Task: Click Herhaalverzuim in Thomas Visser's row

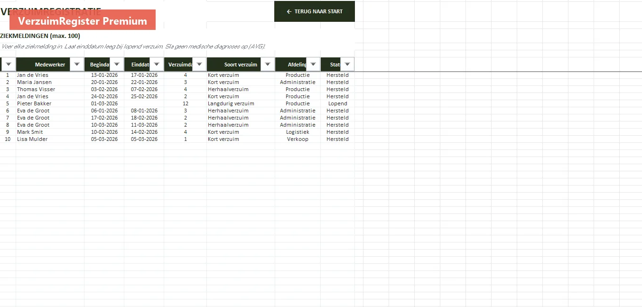Action: (x=241, y=89)
